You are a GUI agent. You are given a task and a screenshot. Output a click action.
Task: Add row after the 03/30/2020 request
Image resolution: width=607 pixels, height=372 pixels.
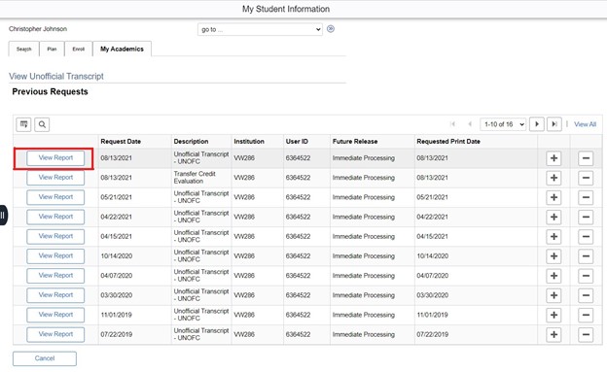(553, 295)
